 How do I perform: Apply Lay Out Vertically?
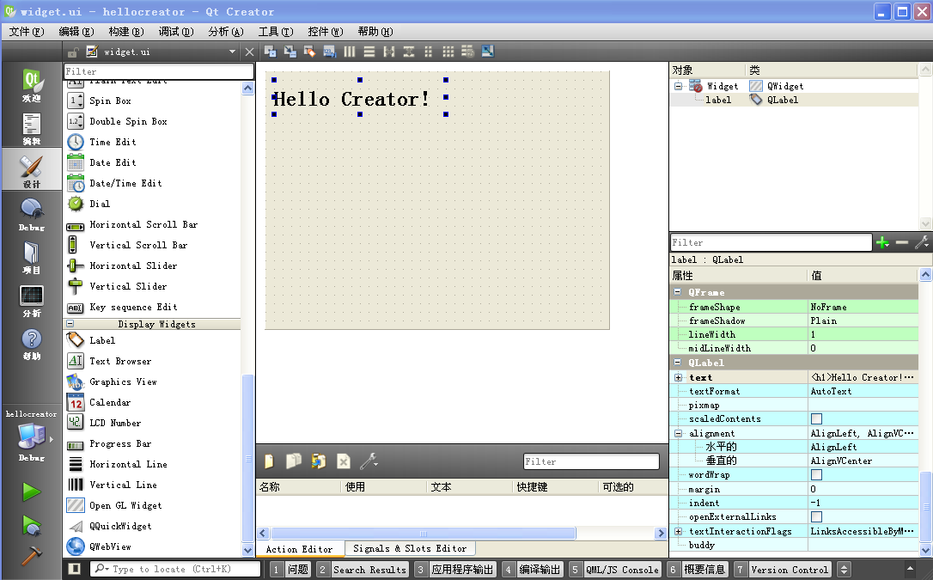pos(369,52)
